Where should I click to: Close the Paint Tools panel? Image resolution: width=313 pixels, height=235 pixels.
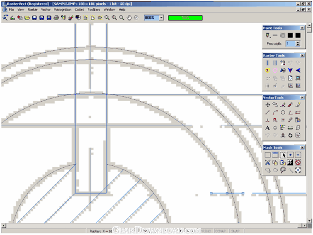[x=302, y=28]
